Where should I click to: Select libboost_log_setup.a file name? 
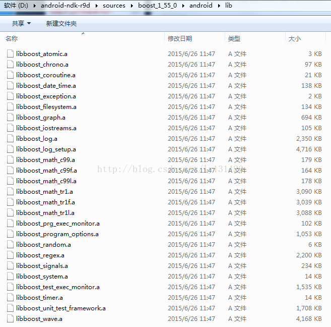pyautogui.click(x=46, y=149)
